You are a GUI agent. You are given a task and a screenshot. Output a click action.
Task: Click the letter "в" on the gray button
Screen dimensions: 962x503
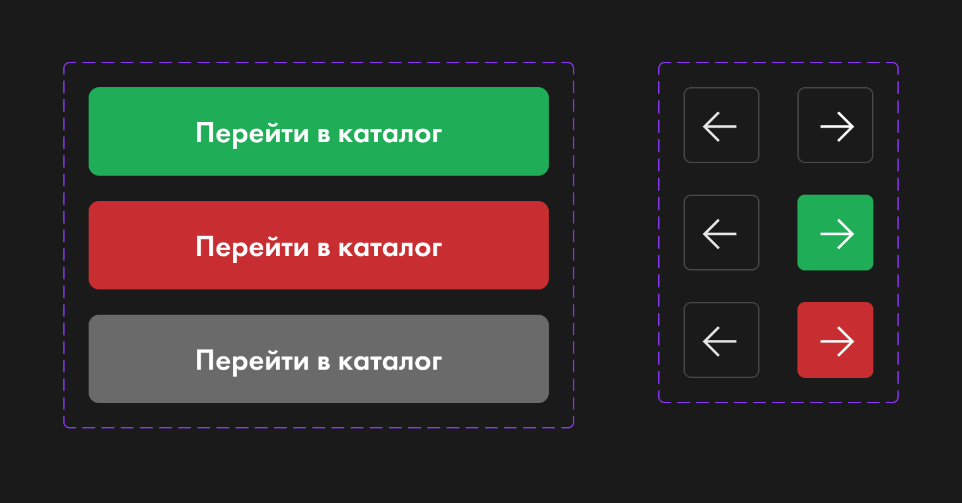(x=323, y=362)
